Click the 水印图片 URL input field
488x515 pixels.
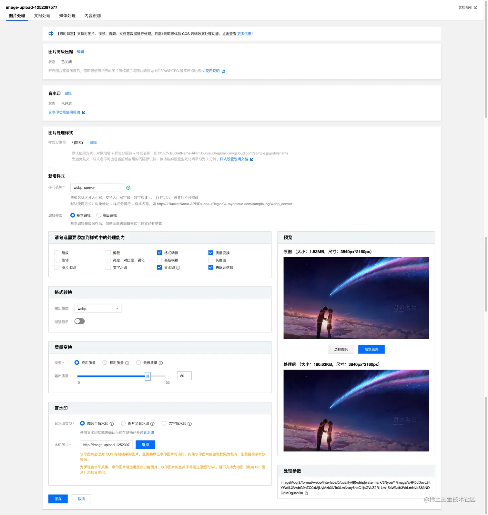tap(106, 445)
